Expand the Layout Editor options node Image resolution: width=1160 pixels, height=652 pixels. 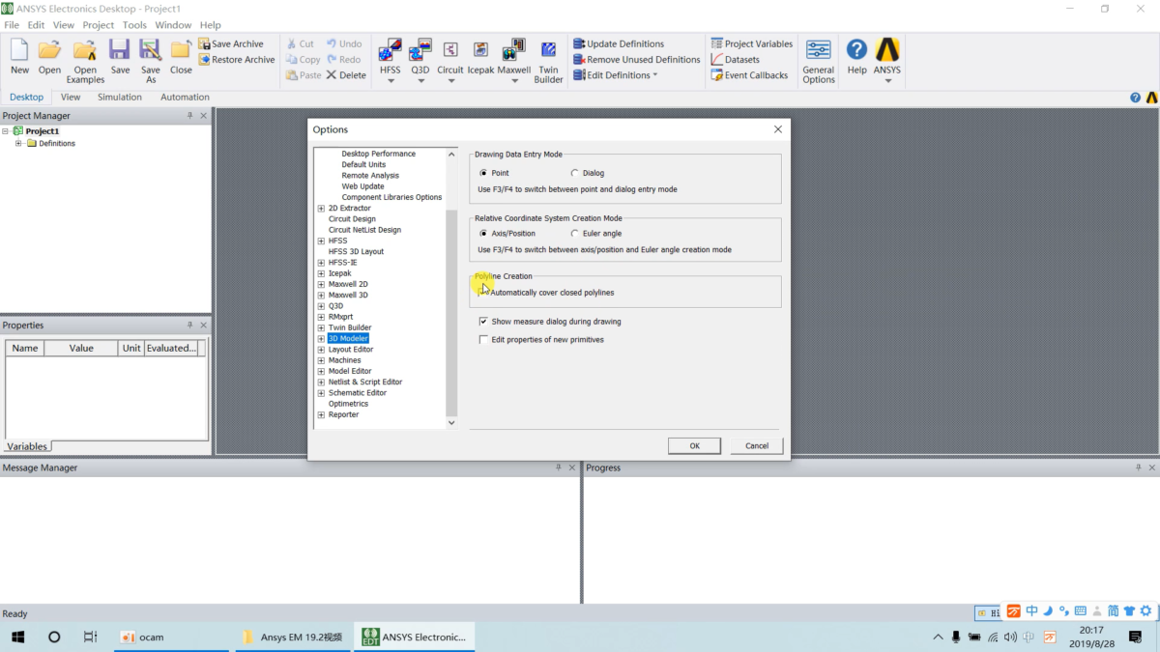321,350
